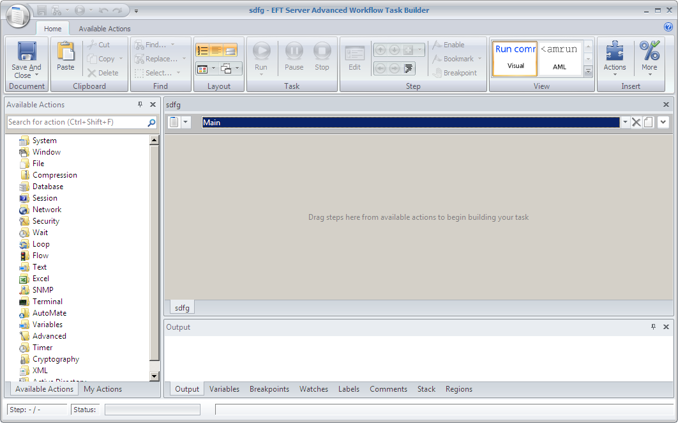The image size is (678, 423).
Task: Expand the Main function dropdown arrow
Action: click(625, 122)
